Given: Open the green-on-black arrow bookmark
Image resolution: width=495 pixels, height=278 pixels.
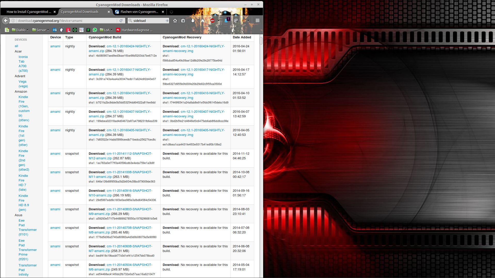Looking at the screenshot, I should coord(88,30).
